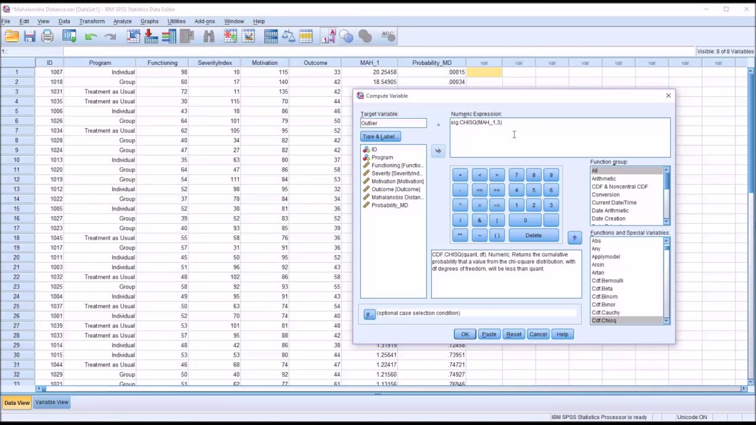Open the Variables info icon
The image size is (756, 425).
[x=169, y=37]
